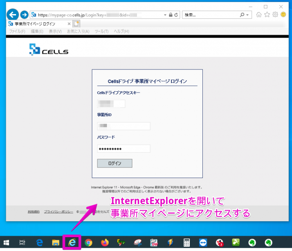
Task: Click the パスワード input field
Action: tap(124, 149)
